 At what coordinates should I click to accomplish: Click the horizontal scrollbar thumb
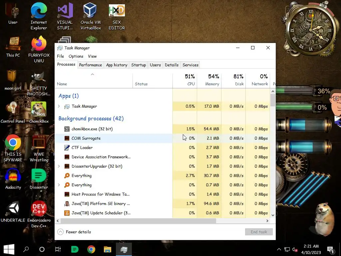[x=138, y=221]
